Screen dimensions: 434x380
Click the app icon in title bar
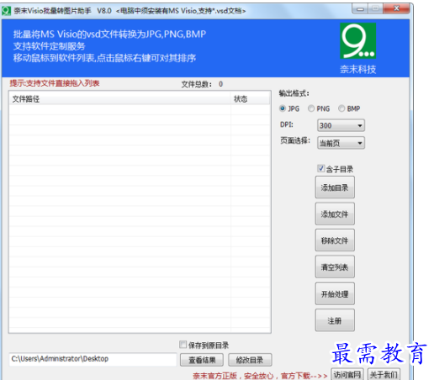pyautogui.click(x=6, y=11)
